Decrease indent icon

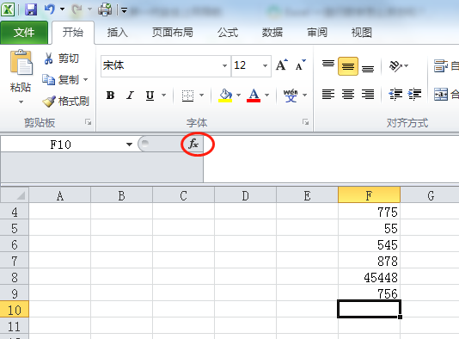pyautogui.click(x=395, y=95)
